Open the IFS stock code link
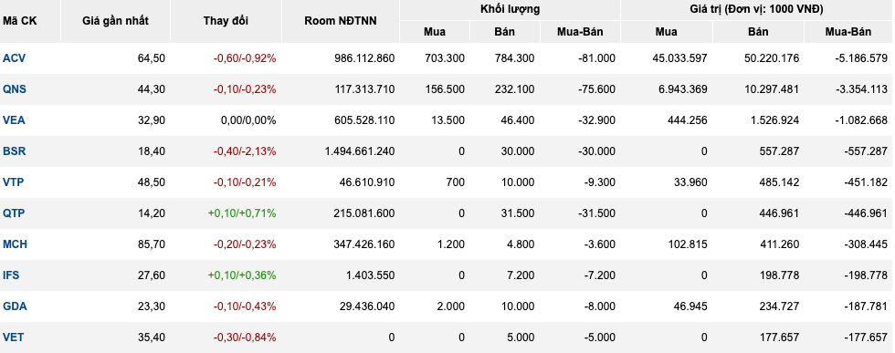Screen dimensions: 895x353 click(11, 275)
